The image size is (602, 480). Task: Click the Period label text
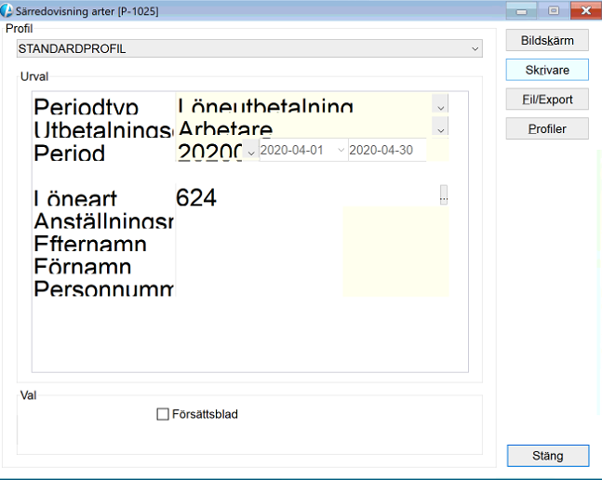coord(69,152)
